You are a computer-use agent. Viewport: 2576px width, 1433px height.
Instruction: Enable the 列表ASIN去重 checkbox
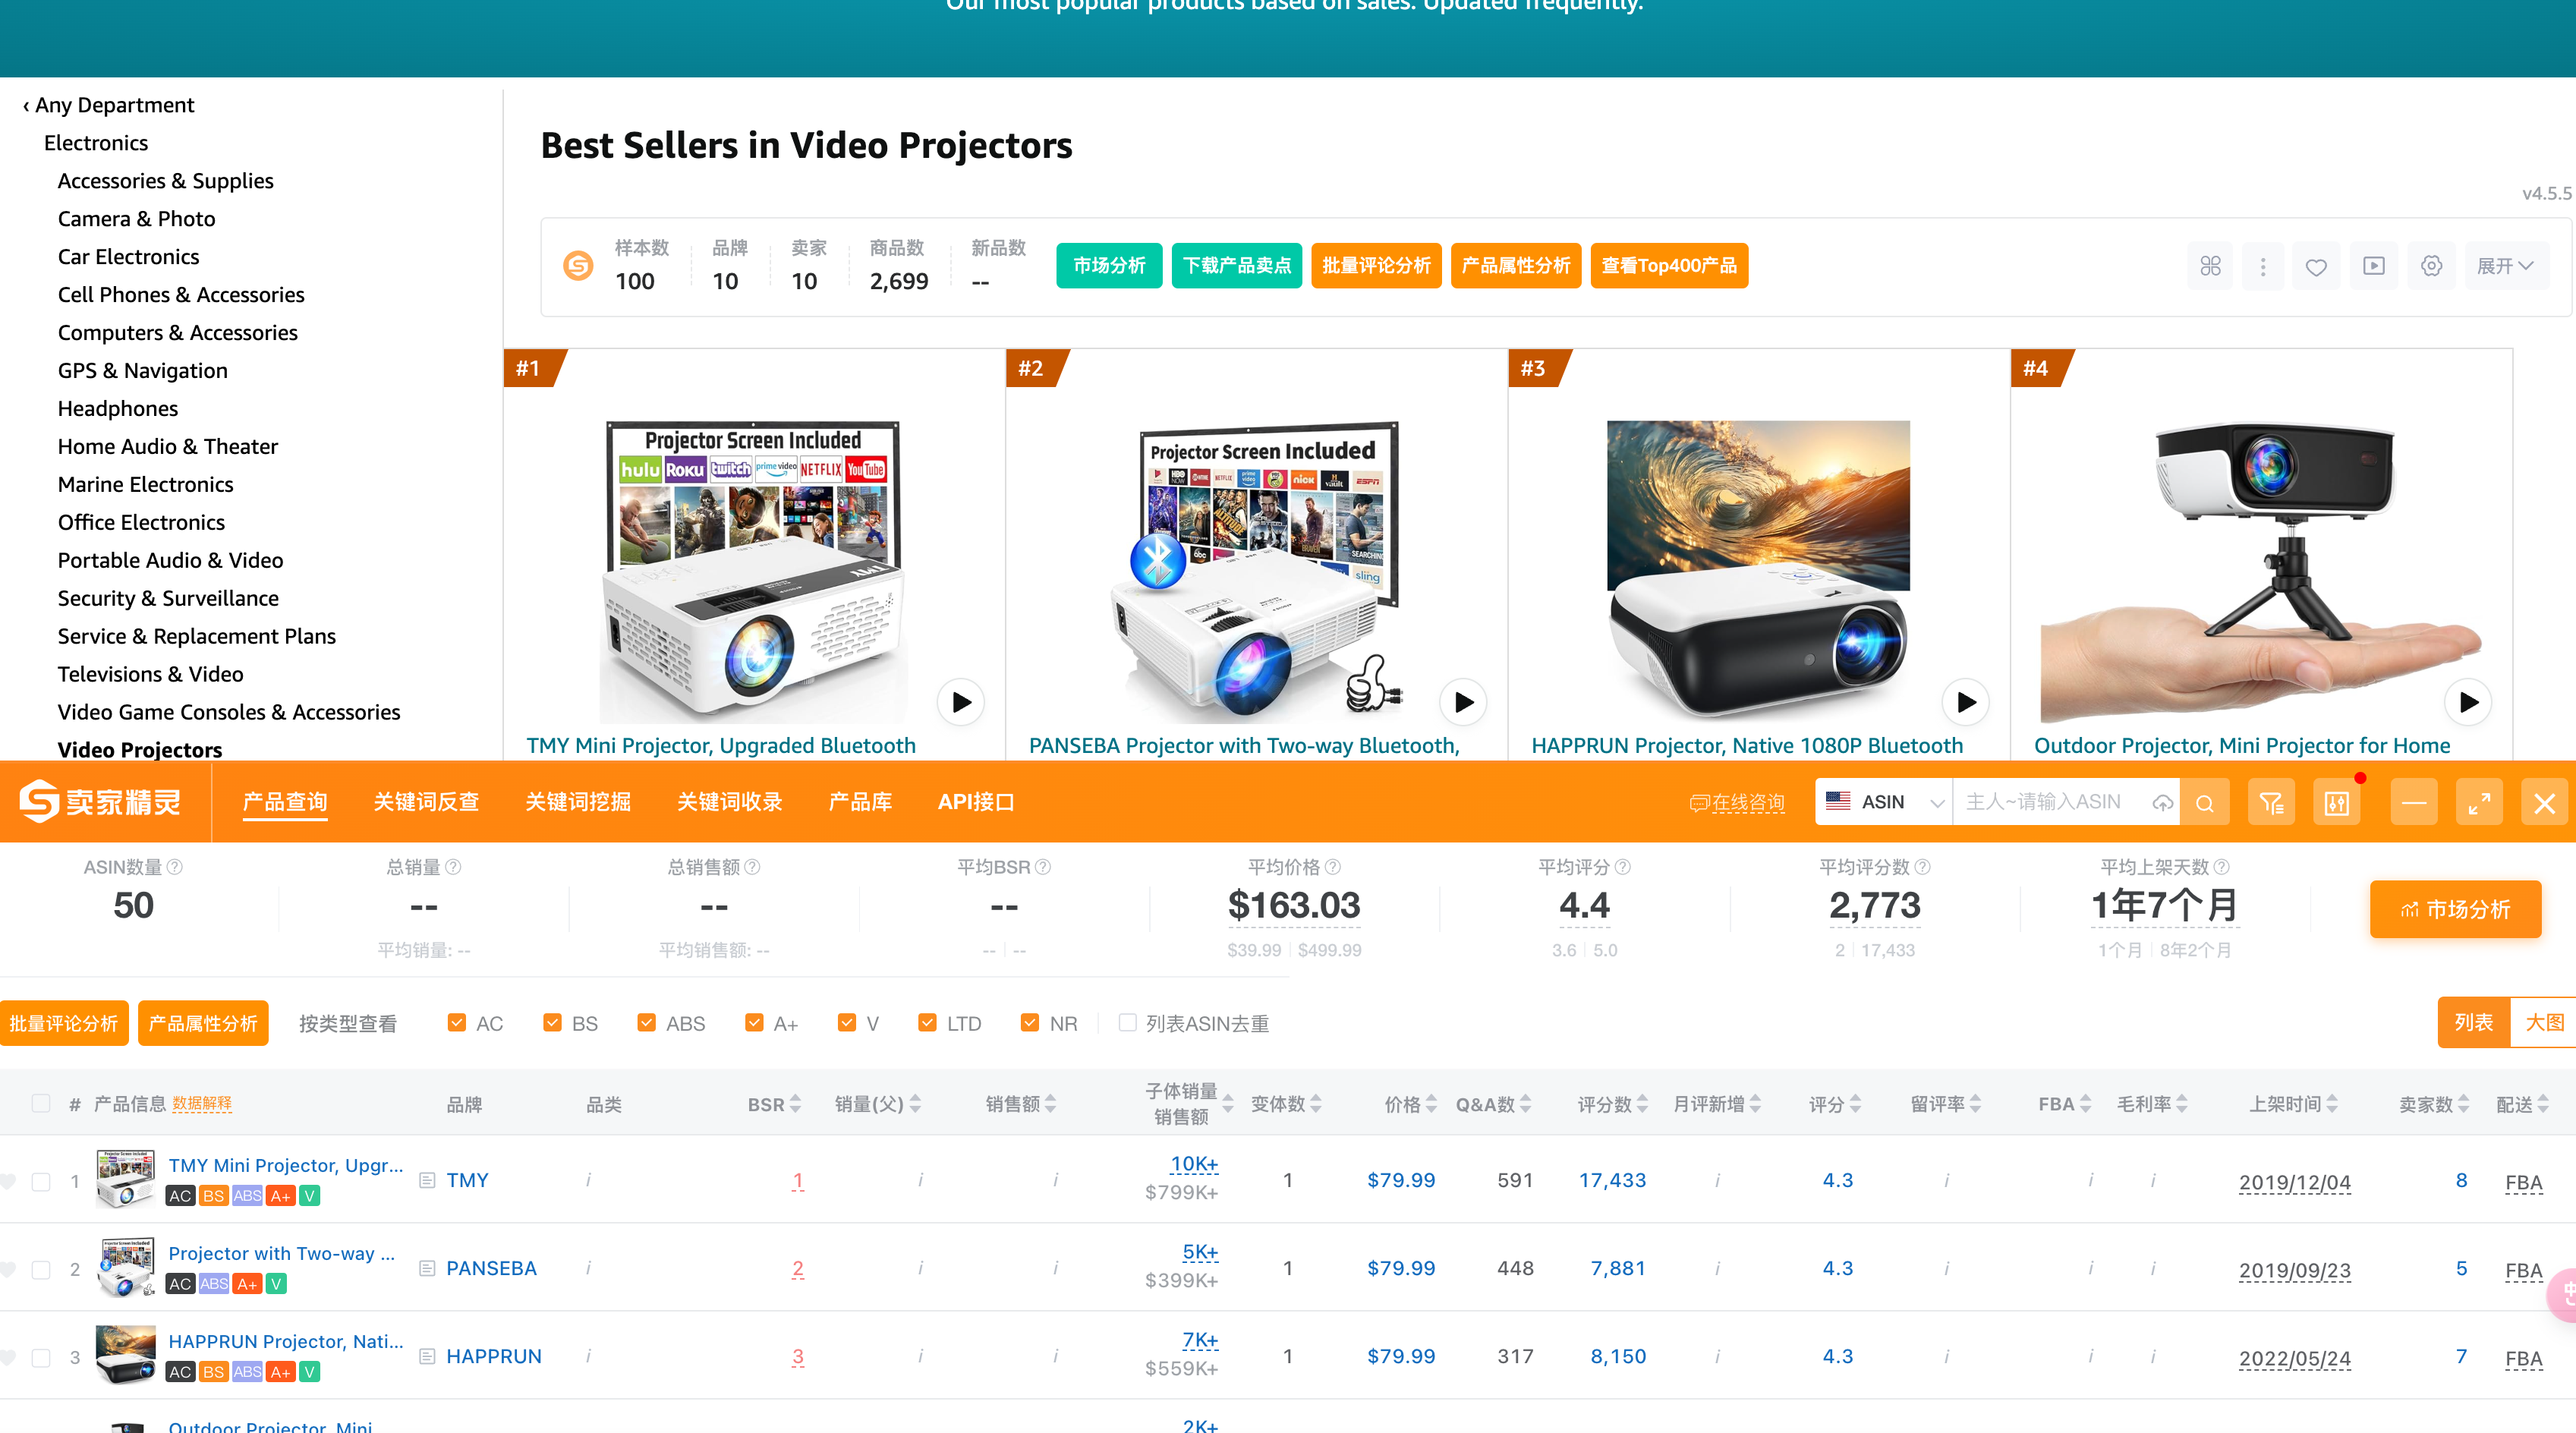[1127, 1022]
